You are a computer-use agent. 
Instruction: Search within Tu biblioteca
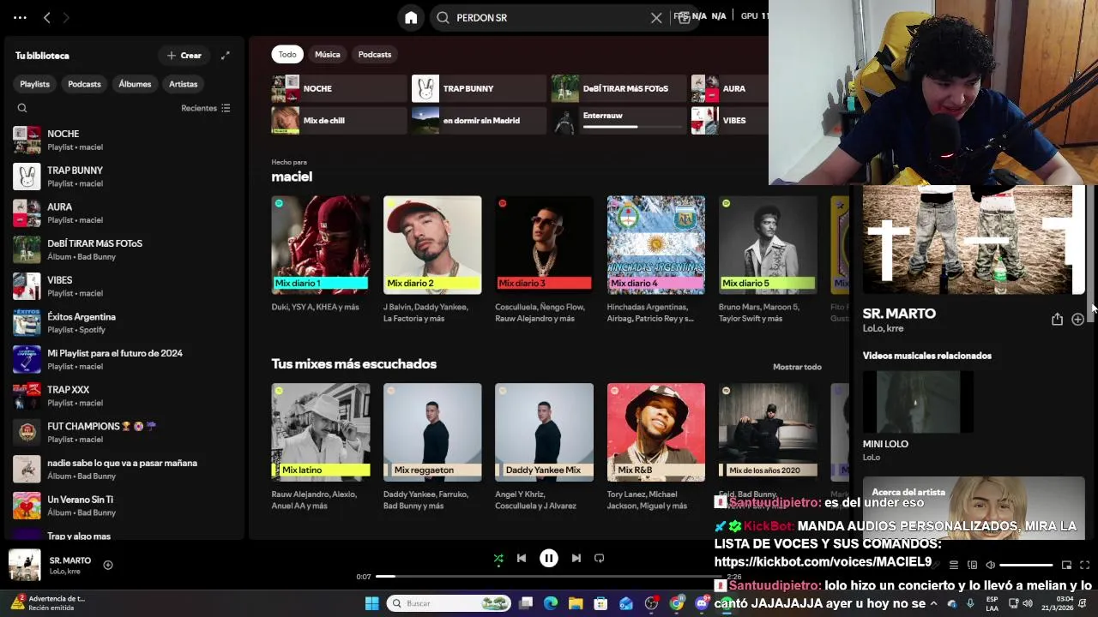pyautogui.click(x=22, y=108)
